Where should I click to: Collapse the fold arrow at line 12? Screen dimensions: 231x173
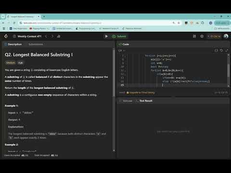(126, 74)
